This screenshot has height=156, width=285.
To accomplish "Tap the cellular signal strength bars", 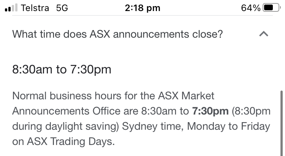I will click(x=11, y=8).
